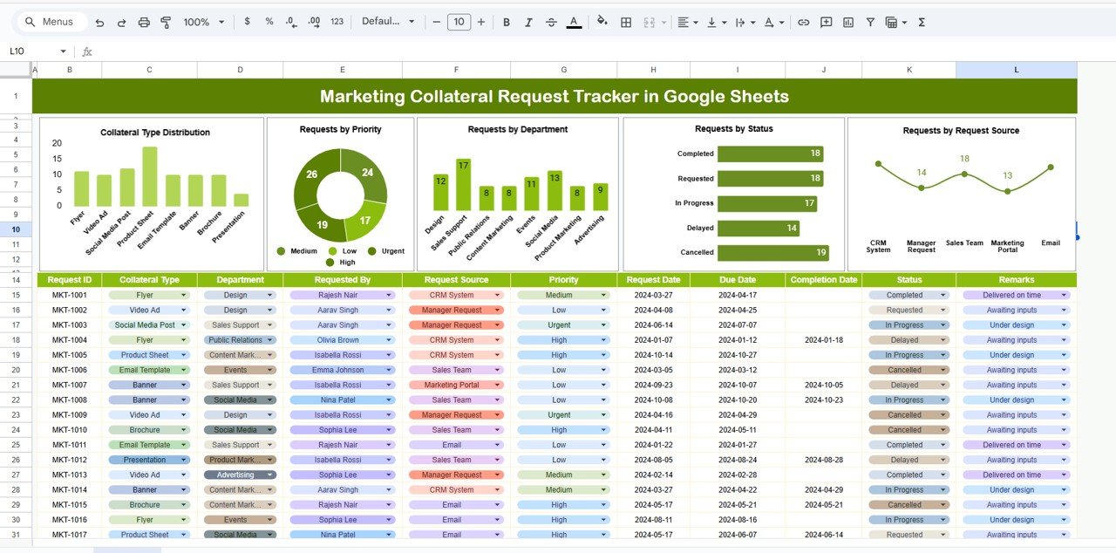The width and height of the screenshot is (1116, 553).
Task: Increase font size with plus button
Action: click(481, 22)
